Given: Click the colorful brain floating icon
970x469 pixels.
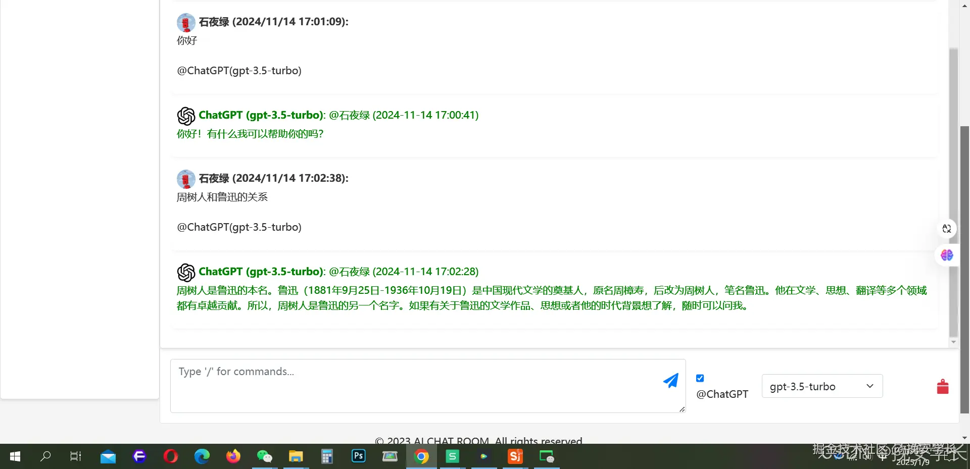Looking at the screenshot, I should tap(947, 255).
